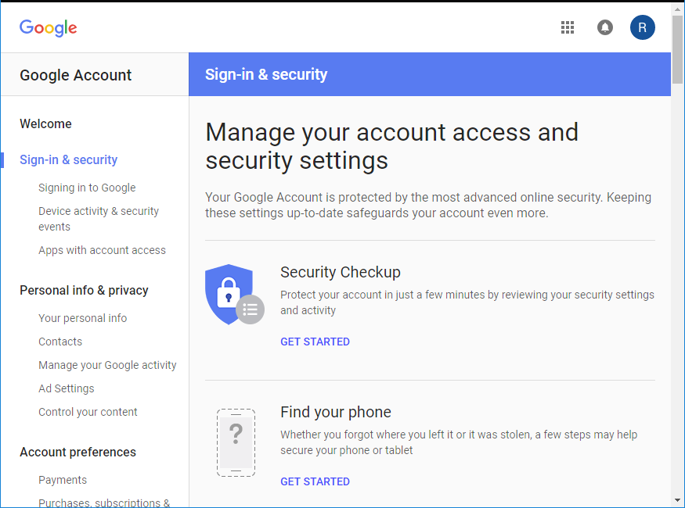Click GET STARTED under Find your phone
Screen dimensions: 685x508
click(315, 482)
